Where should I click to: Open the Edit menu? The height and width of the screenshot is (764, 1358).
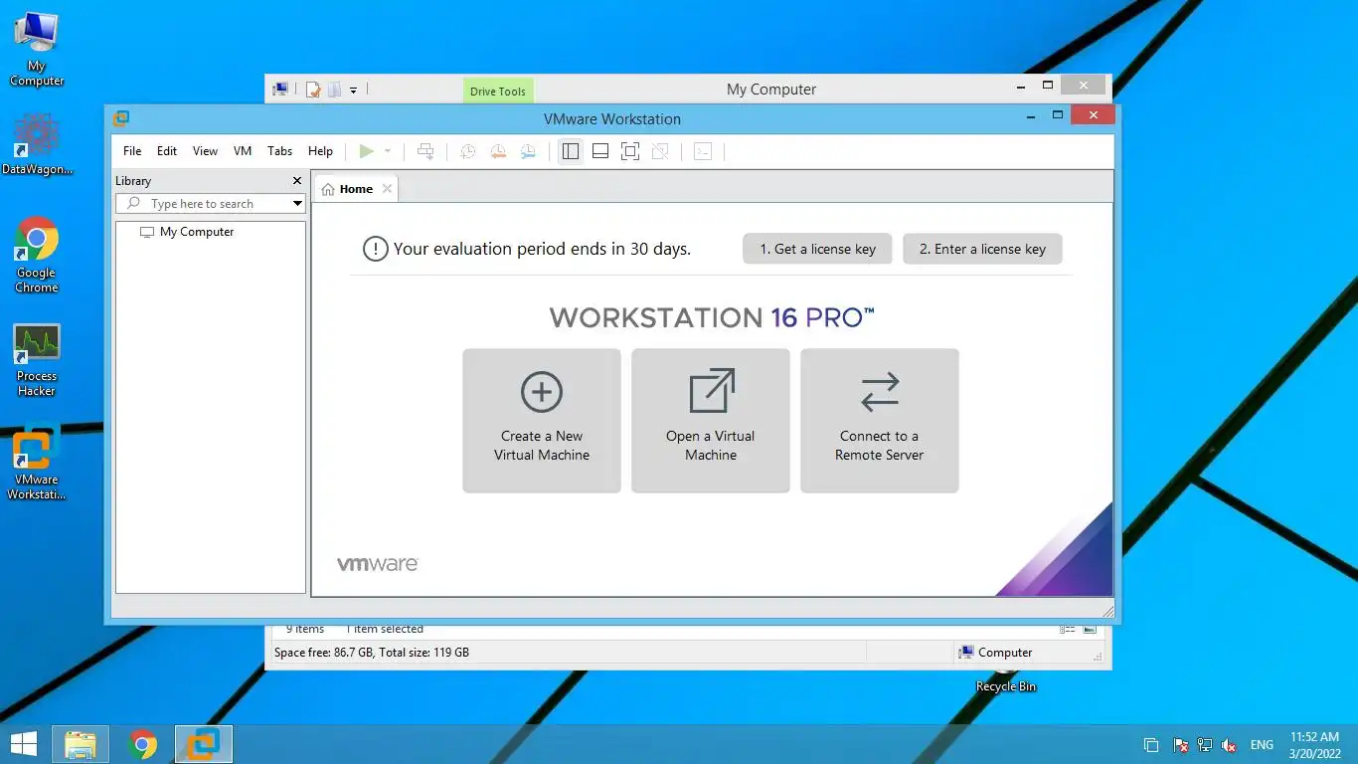pyautogui.click(x=167, y=151)
